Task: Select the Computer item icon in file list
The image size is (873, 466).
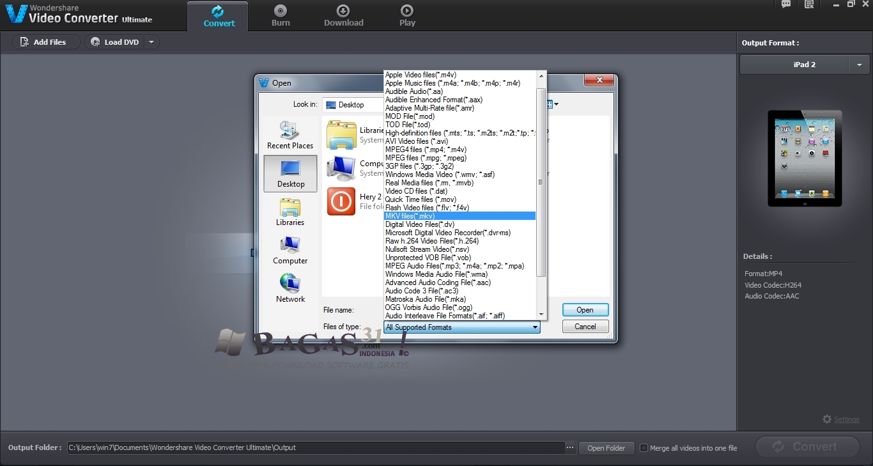Action: (341, 168)
